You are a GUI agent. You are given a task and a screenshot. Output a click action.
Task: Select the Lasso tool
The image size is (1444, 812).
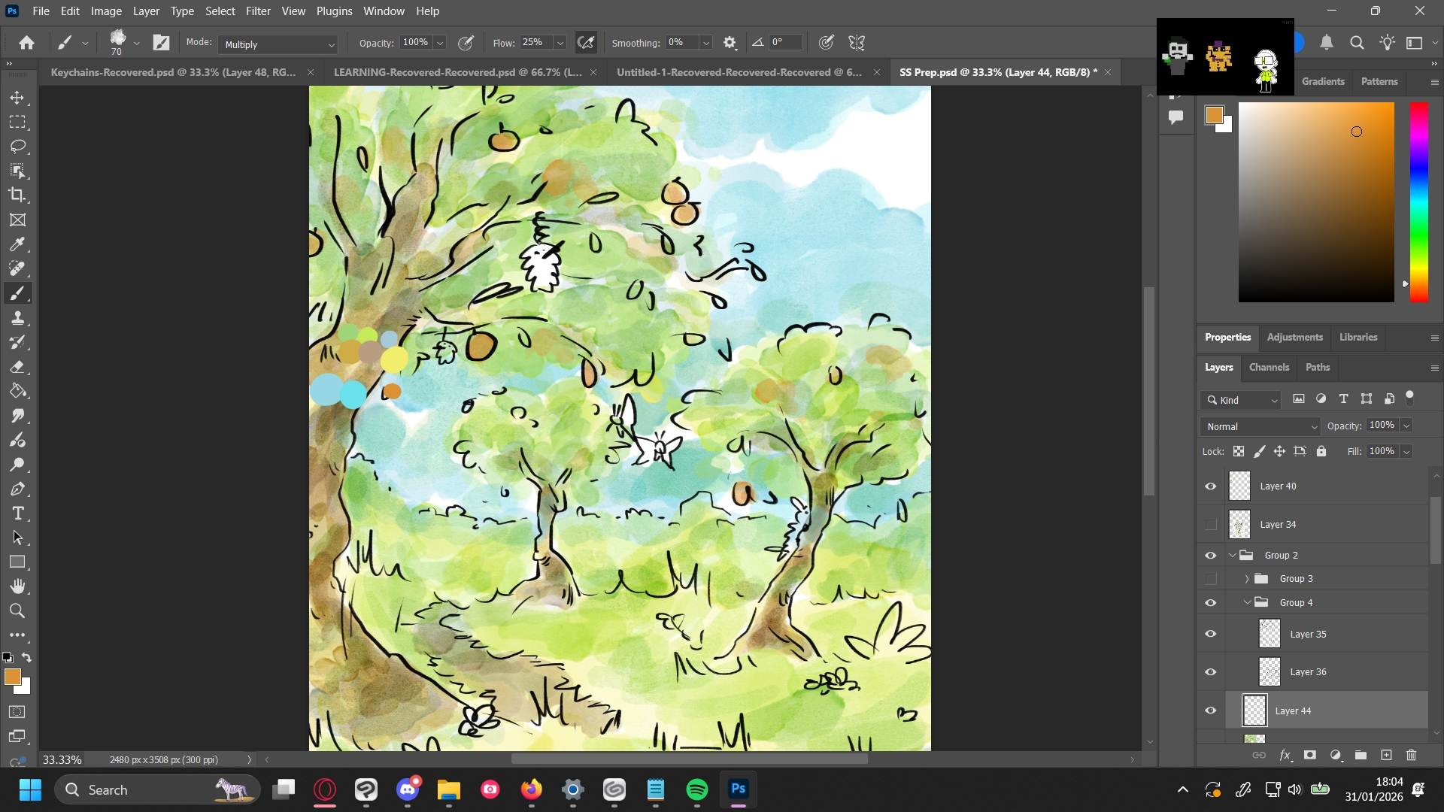pos(17,146)
